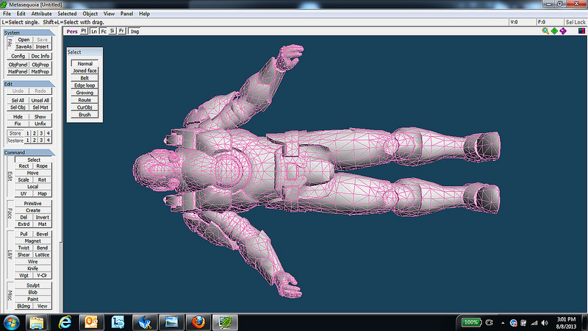The image size is (588, 331).
Task: Click the zoom magnifier view icon
Action: [545, 31]
